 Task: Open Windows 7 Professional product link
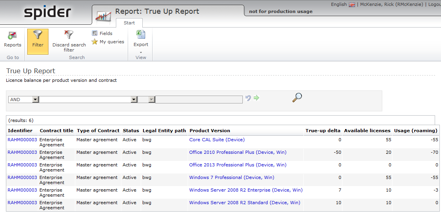231,177
